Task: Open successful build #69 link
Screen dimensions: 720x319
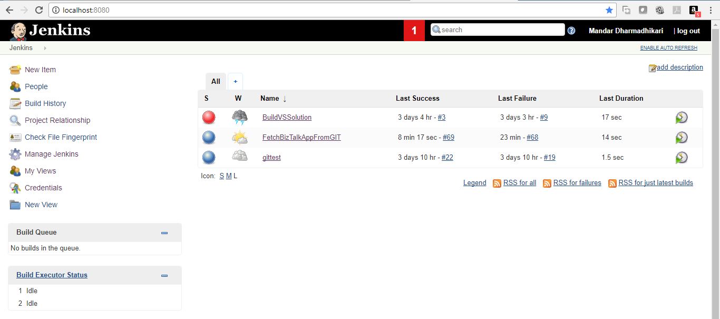Action: (x=449, y=137)
